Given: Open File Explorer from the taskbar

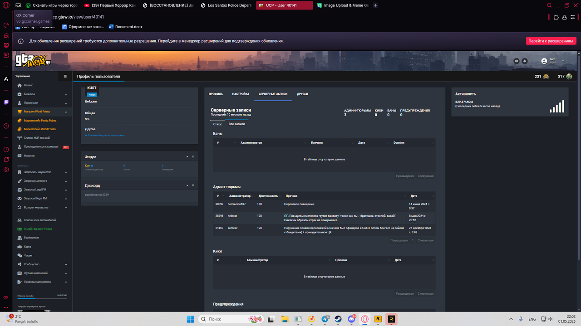Looking at the screenshot, I should click(285, 319).
